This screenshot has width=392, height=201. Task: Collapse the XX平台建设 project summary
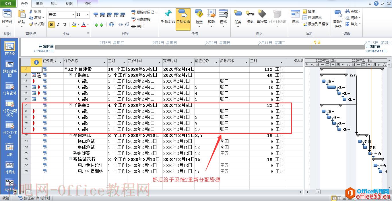point(66,69)
